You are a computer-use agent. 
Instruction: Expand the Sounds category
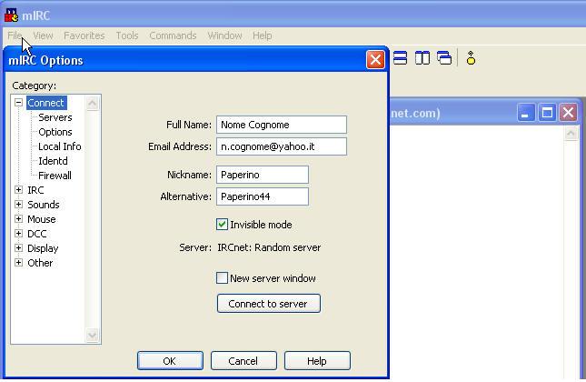point(18,205)
